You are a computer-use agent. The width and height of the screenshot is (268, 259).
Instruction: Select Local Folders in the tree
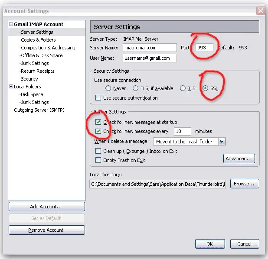(27, 87)
